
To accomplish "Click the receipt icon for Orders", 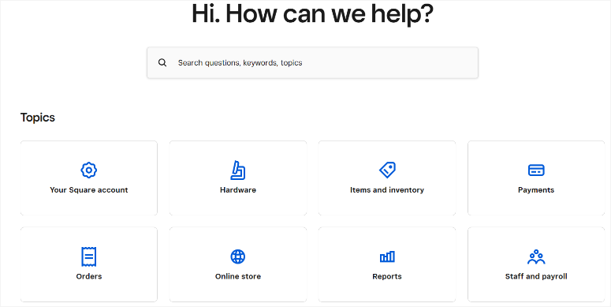I will [89, 256].
